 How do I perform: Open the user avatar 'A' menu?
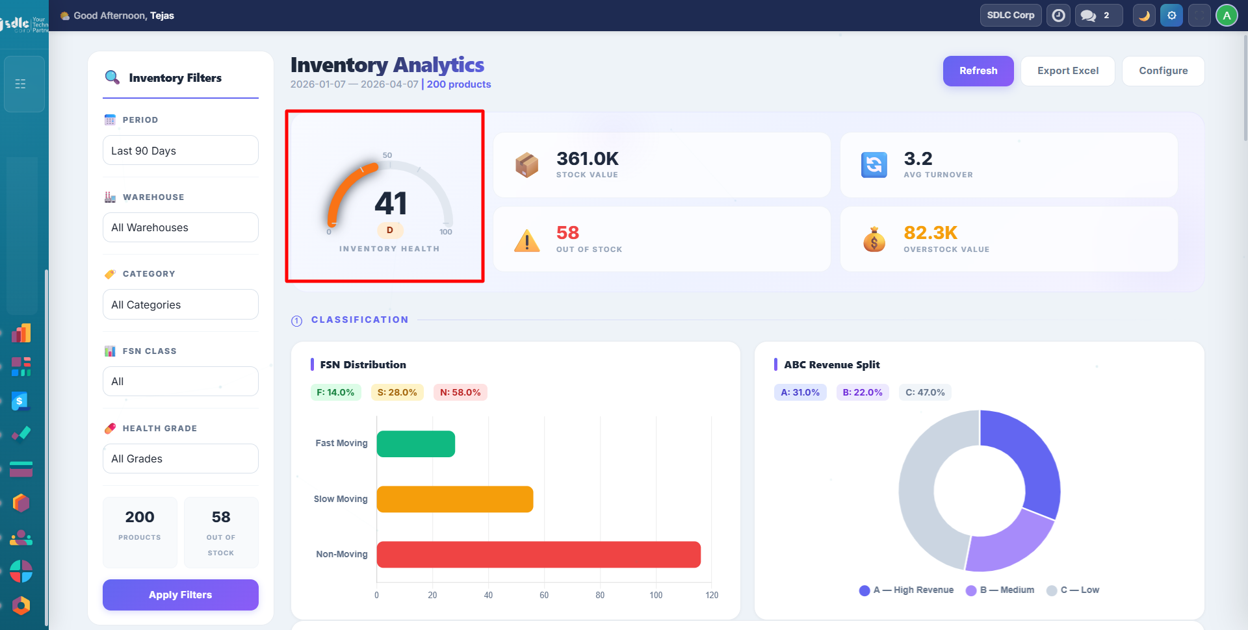(1227, 16)
